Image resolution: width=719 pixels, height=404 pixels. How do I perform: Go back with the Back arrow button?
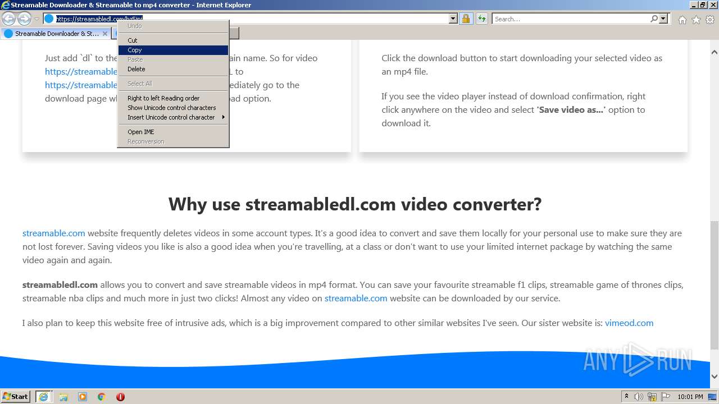(x=8, y=19)
